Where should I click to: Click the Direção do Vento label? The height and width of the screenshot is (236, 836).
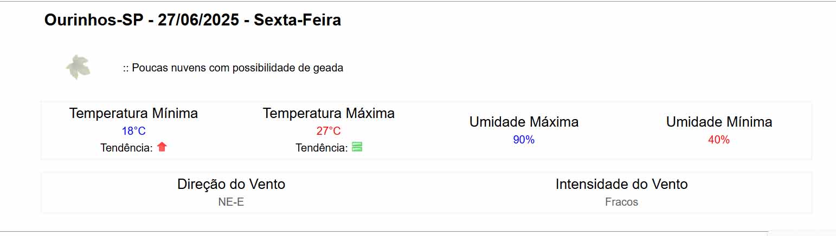pos(231,185)
